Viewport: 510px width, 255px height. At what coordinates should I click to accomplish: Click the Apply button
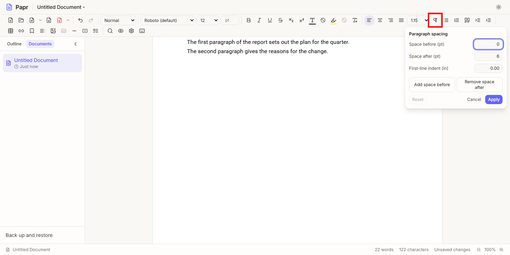(494, 100)
